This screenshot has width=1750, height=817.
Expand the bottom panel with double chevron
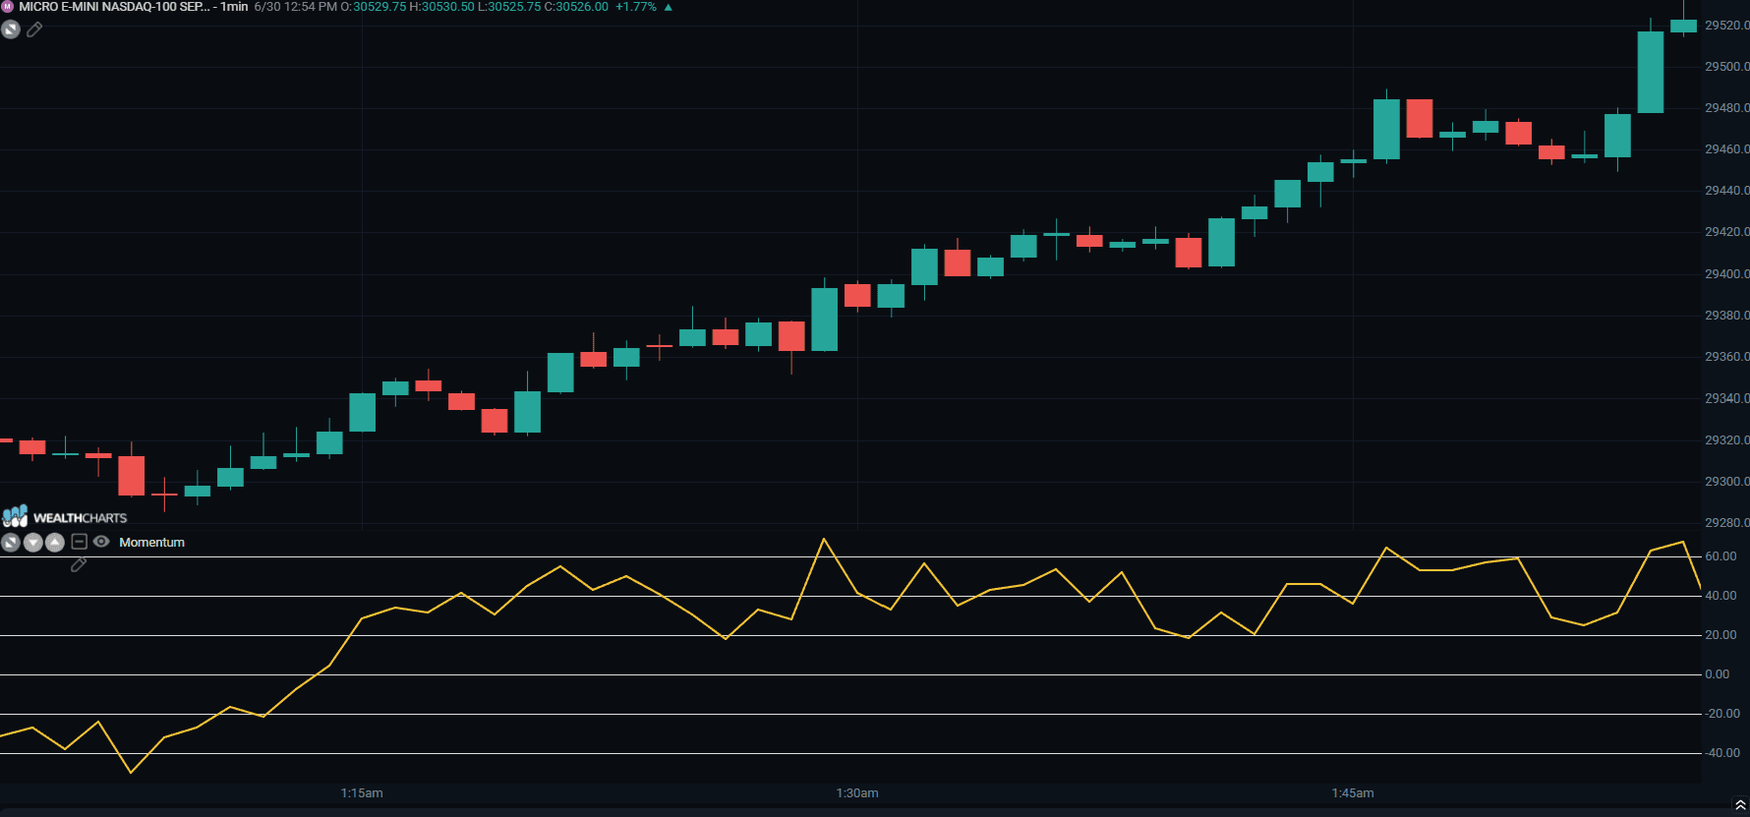1740,805
